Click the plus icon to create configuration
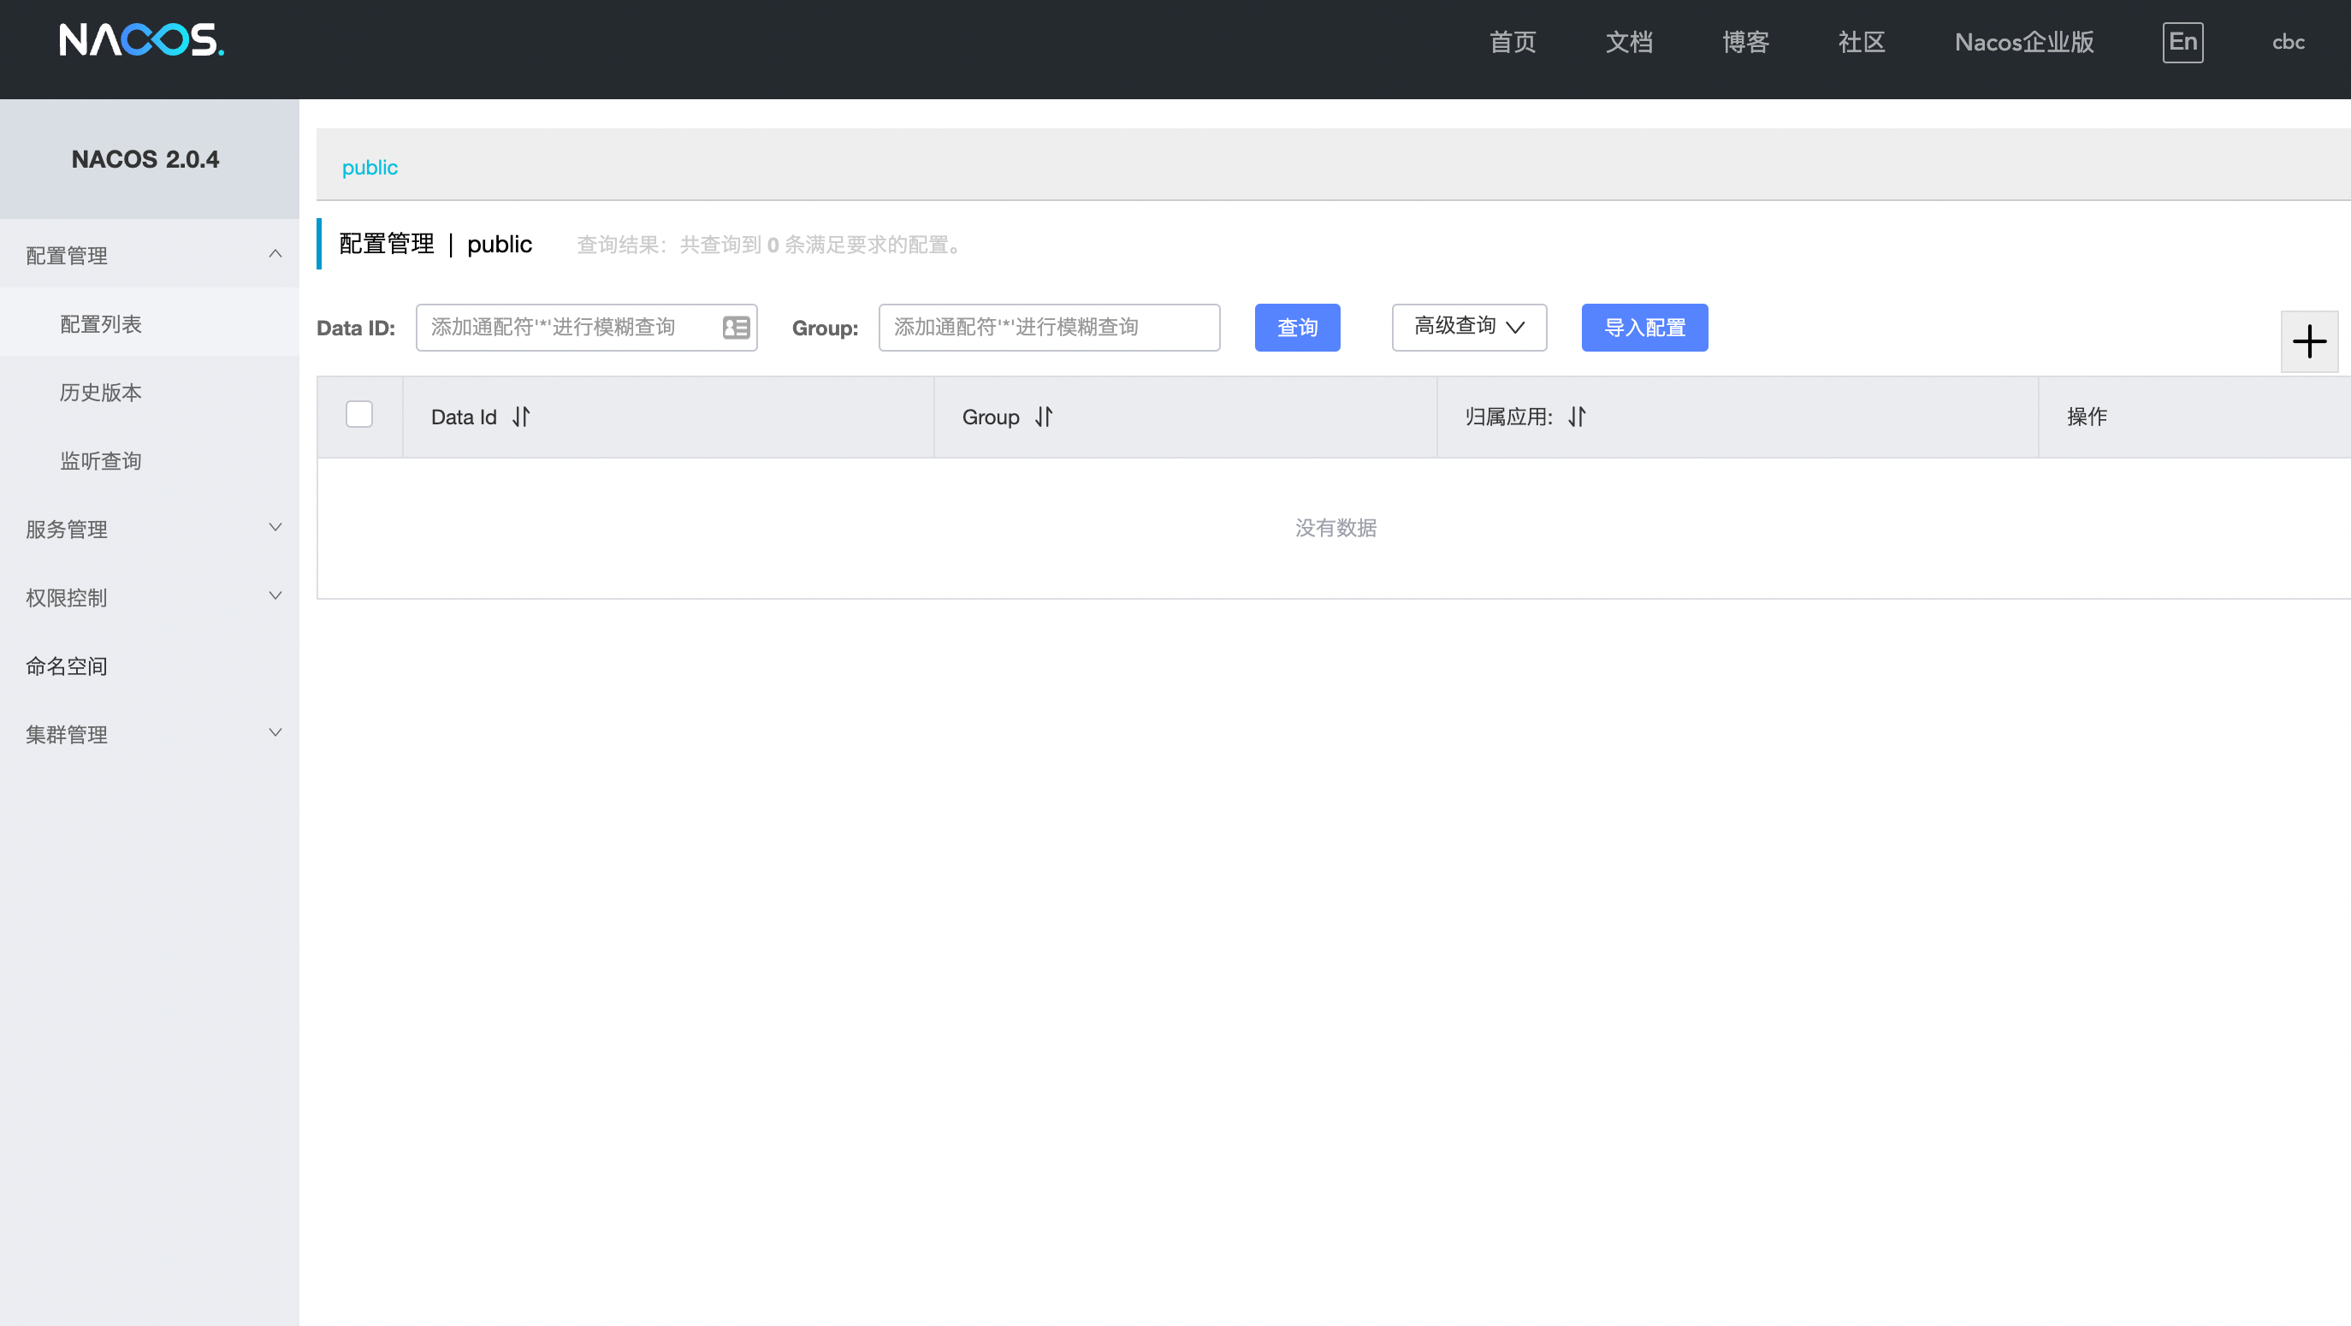 (2309, 341)
